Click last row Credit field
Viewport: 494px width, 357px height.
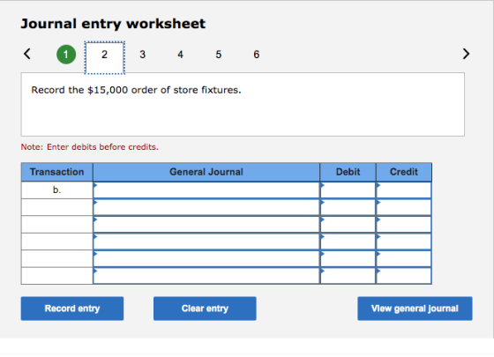pyautogui.click(x=404, y=276)
